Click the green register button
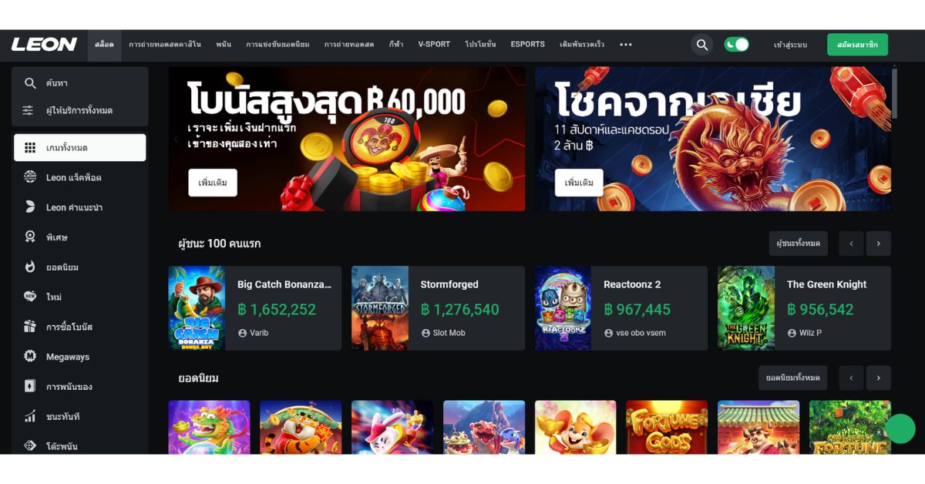 click(x=857, y=45)
